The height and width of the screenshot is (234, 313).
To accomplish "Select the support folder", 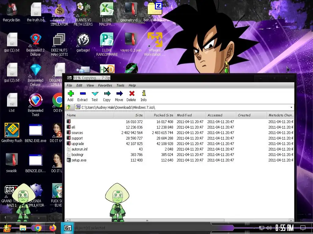I will [x=77, y=138].
